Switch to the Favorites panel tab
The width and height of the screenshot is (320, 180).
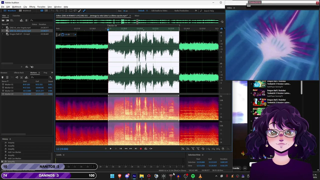tap(16, 16)
